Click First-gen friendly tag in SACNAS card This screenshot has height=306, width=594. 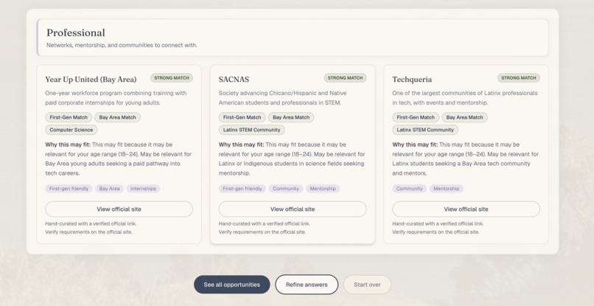242,189
